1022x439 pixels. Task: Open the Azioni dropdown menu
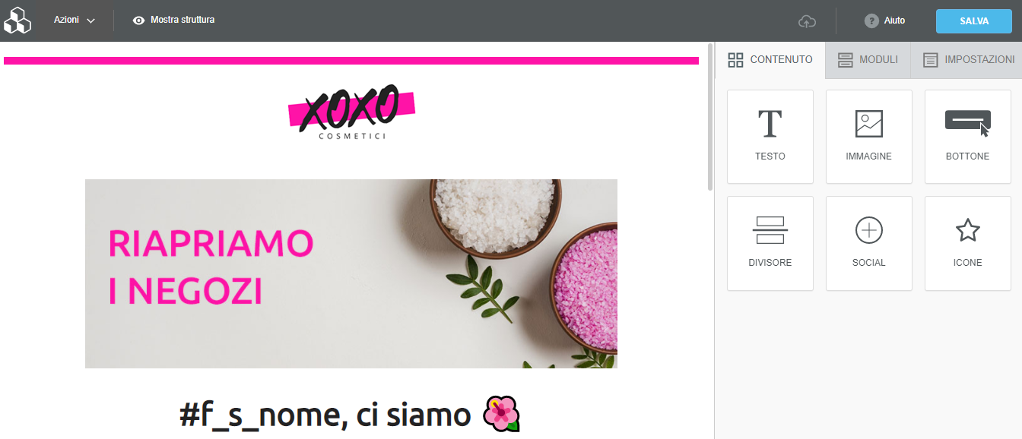click(x=75, y=21)
